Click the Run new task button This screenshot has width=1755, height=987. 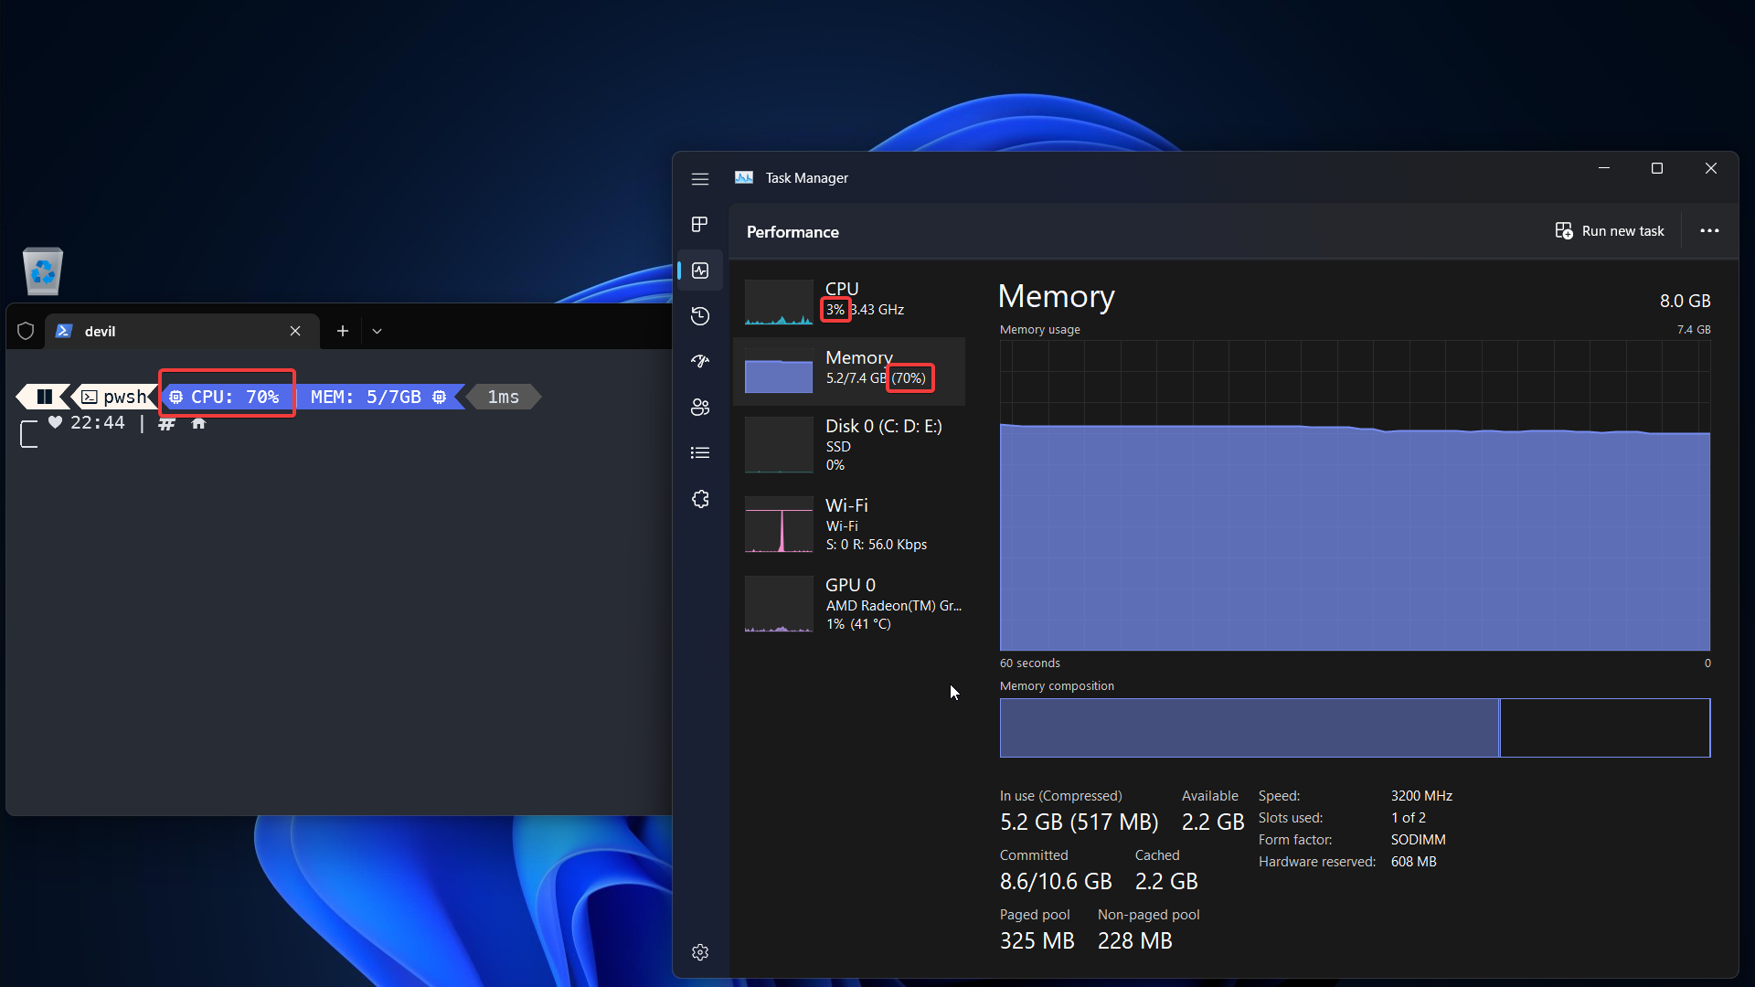1611,230
